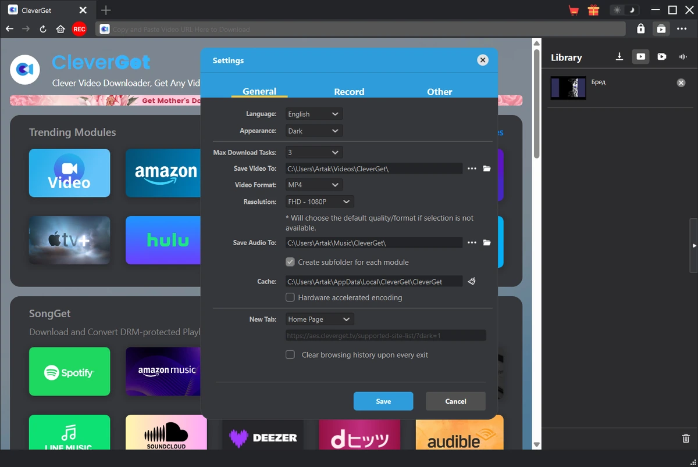Open the Language dropdown
The height and width of the screenshot is (467, 698).
coord(314,114)
